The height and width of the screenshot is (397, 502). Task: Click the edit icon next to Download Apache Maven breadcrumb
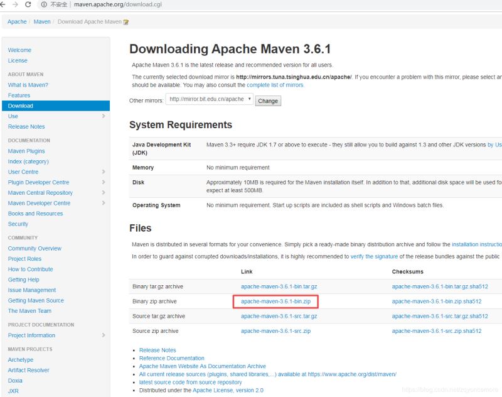pyautogui.click(x=126, y=22)
